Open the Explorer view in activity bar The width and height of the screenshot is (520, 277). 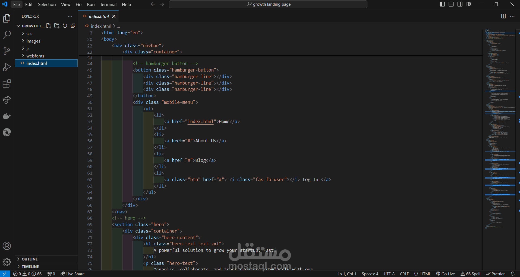[7, 18]
